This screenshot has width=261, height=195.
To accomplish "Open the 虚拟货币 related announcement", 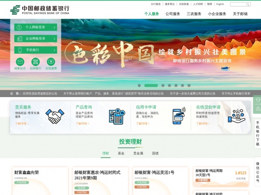I will pyautogui.click(x=114, y=94).
